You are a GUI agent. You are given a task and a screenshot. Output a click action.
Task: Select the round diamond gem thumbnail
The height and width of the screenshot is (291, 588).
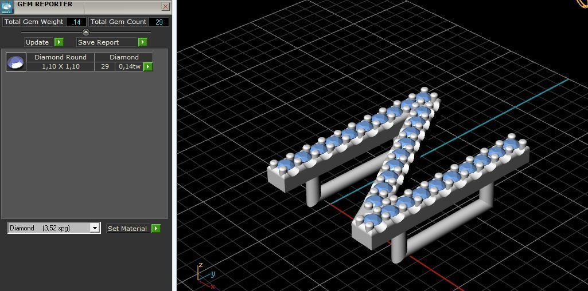click(16, 62)
